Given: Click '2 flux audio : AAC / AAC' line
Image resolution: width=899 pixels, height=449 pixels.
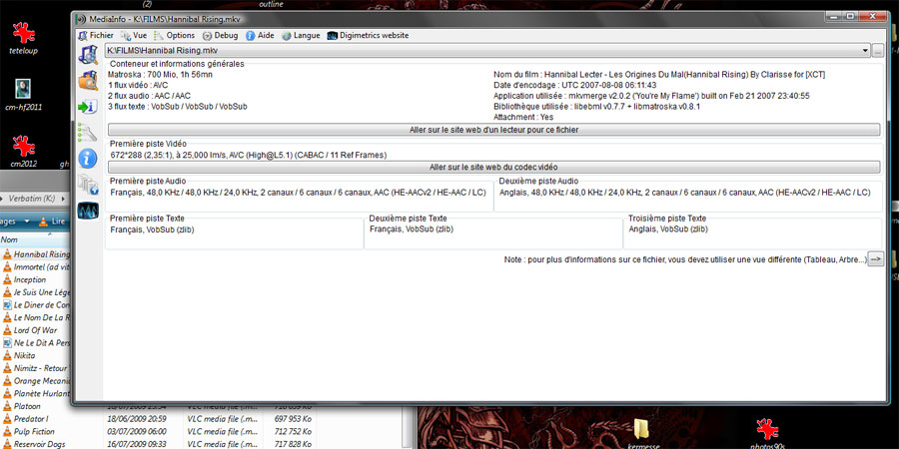Looking at the screenshot, I should (x=149, y=96).
